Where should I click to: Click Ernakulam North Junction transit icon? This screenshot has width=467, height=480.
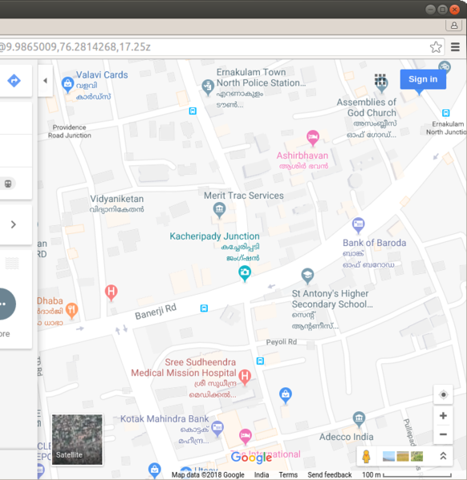point(446,113)
